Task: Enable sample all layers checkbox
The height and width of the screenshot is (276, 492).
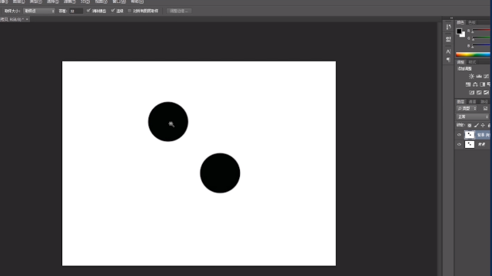Action: [x=129, y=11]
